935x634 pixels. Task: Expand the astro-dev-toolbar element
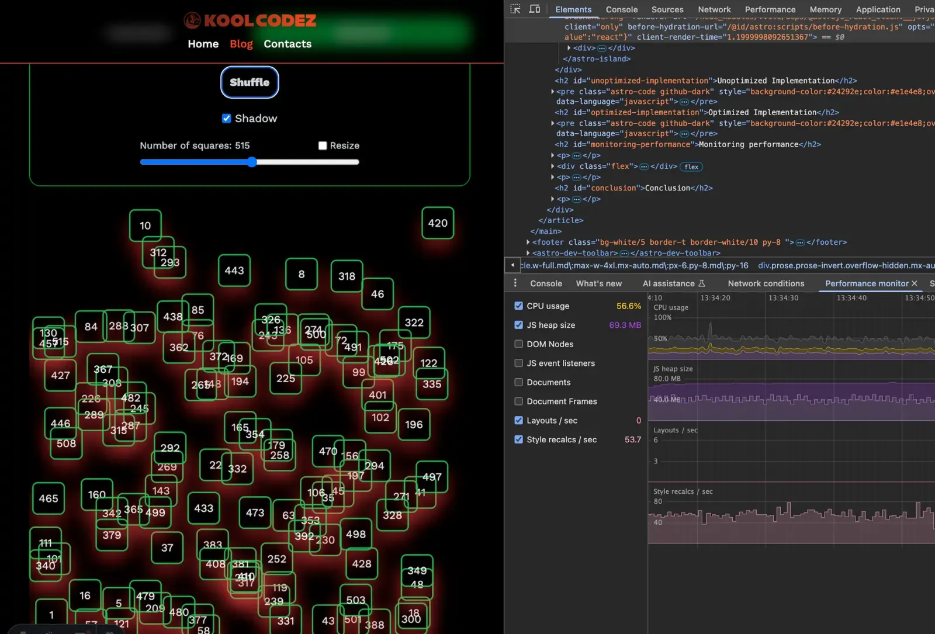(528, 253)
